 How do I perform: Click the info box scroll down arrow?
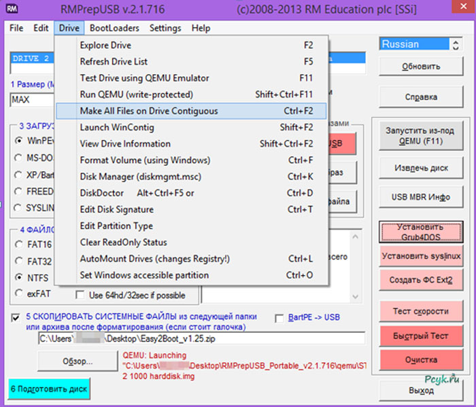click(355, 297)
